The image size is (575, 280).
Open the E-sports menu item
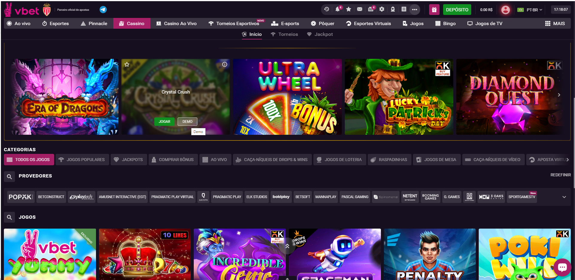pyautogui.click(x=285, y=23)
